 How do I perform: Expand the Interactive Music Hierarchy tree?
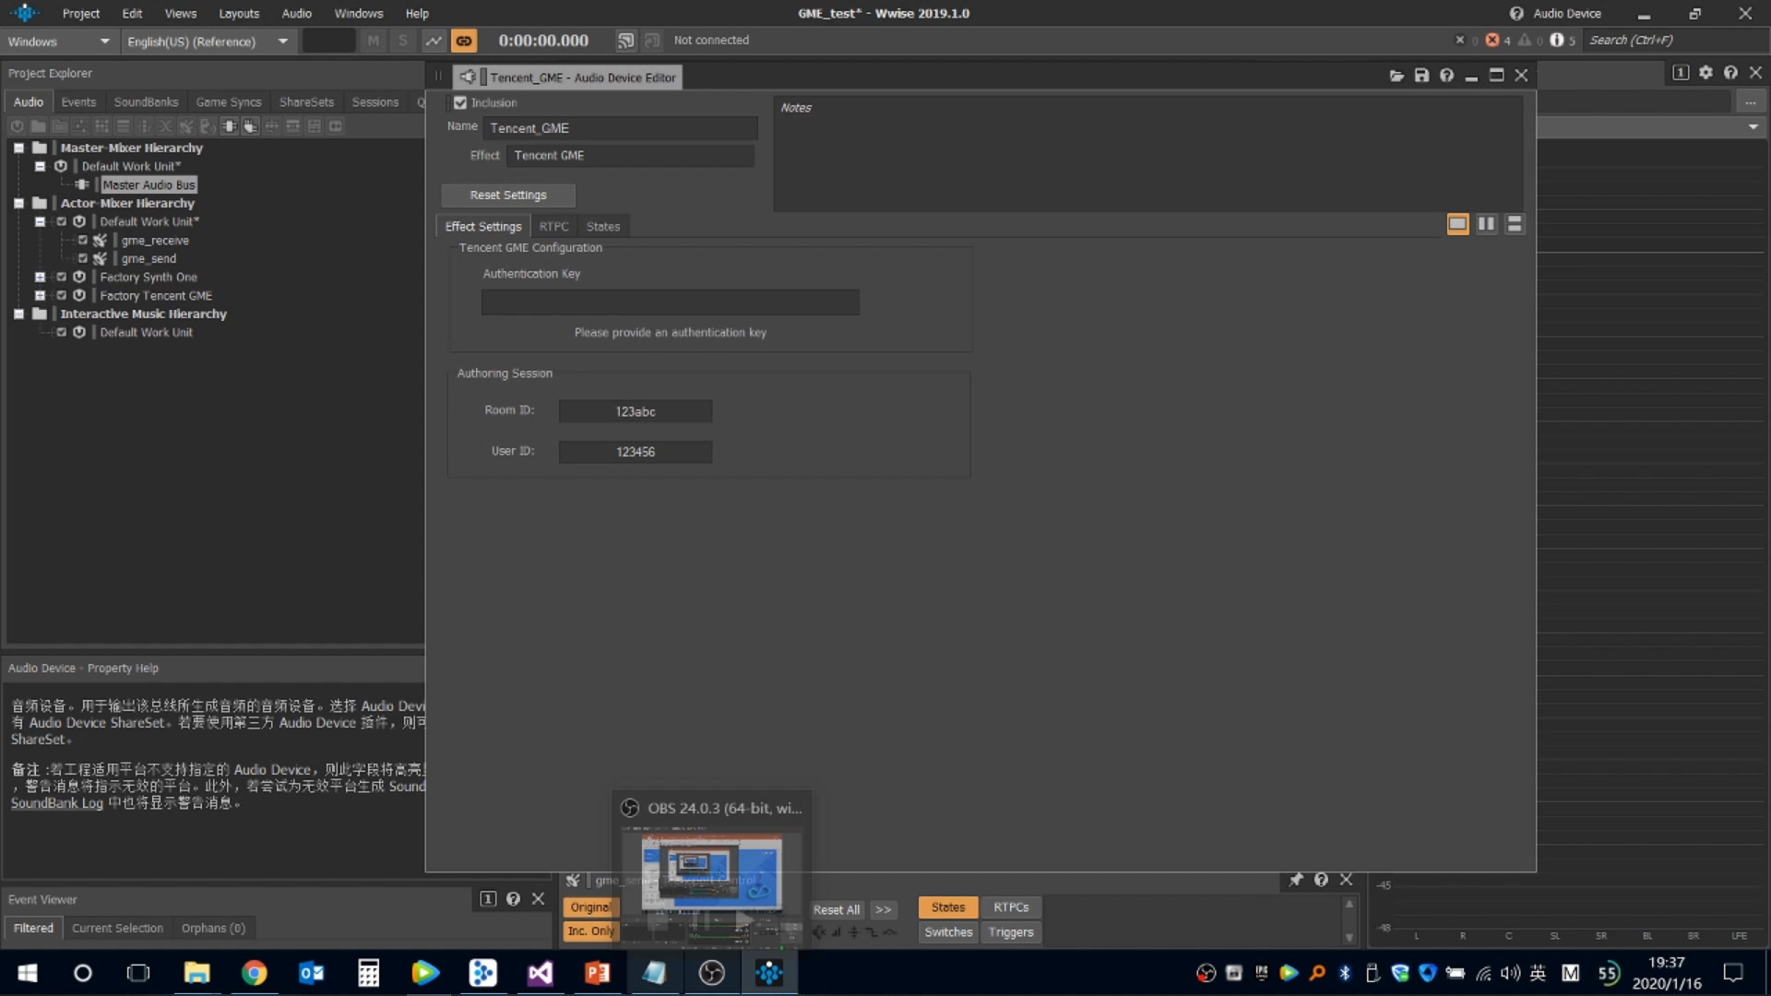point(16,314)
